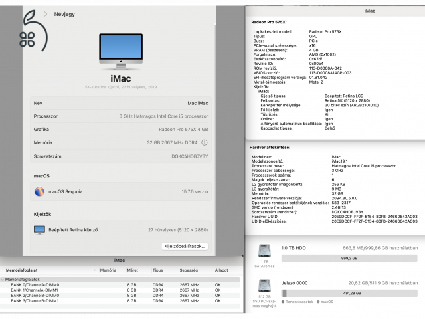Click the 1.0 TB HDD drive icon
Image resolution: width=425 pixels, height=319 pixels.
pyautogui.click(x=264, y=251)
